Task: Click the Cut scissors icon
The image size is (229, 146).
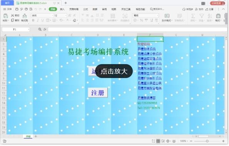Action: (x=13, y=15)
